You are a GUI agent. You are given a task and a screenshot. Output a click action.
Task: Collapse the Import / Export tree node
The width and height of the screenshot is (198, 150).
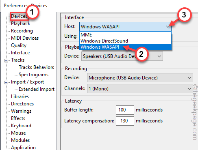(x=6, y=82)
